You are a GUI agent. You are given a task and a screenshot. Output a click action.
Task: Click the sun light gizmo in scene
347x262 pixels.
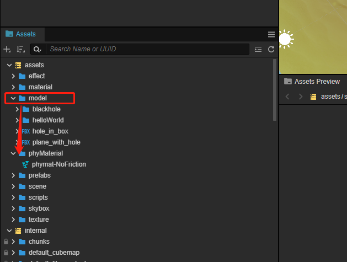(x=285, y=39)
